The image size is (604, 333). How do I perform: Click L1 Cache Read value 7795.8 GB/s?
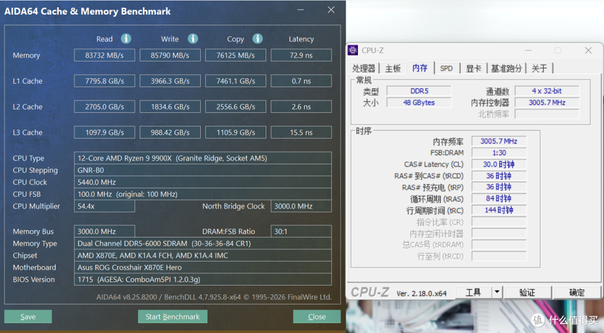pos(105,81)
